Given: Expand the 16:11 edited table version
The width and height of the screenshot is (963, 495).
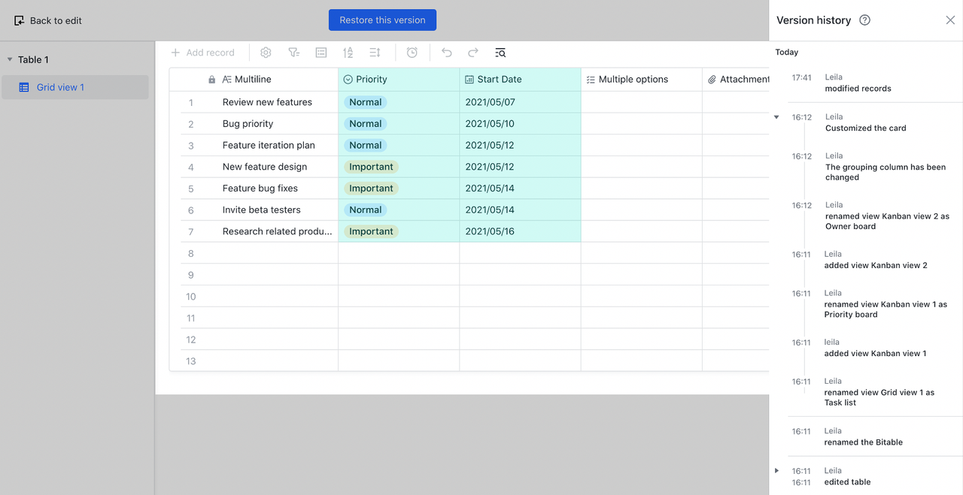Looking at the screenshot, I should click(x=776, y=471).
